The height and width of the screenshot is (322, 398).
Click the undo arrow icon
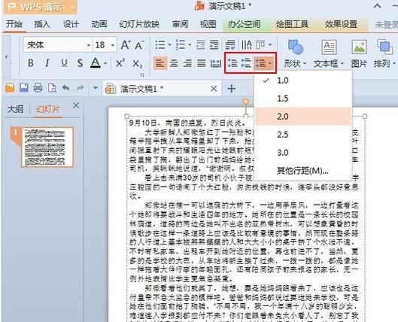[65, 88]
